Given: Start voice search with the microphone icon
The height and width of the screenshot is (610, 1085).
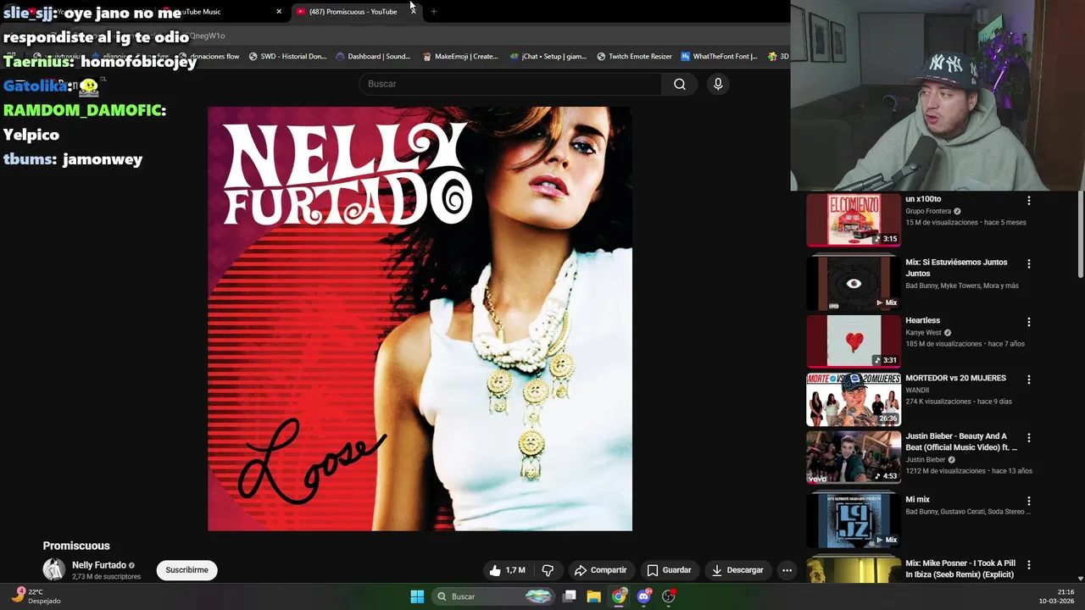Looking at the screenshot, I should (x=718, y=84).
